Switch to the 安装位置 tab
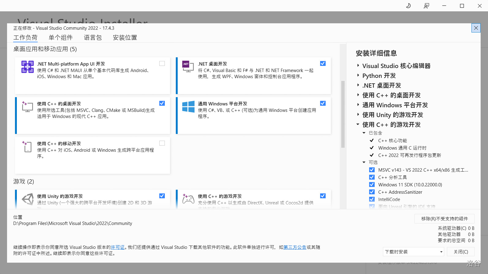The image size is (488, 274). point(125,37)
